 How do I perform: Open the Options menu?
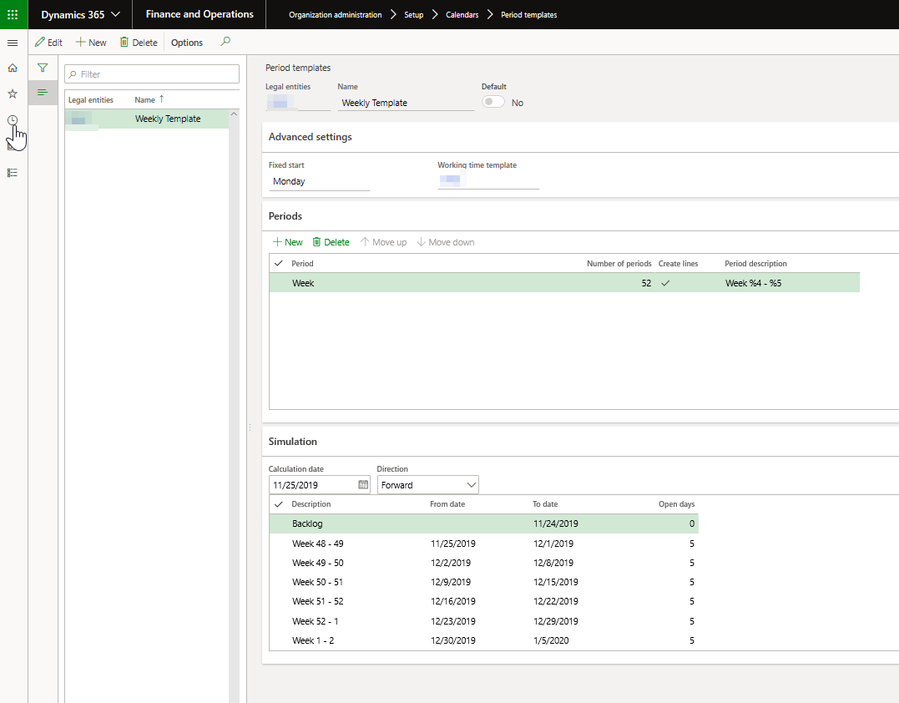pos(186,42)
